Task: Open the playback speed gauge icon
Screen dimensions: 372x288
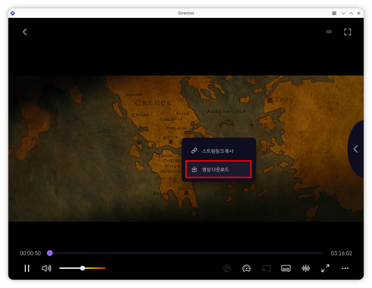Action: [x=246, y=268]
